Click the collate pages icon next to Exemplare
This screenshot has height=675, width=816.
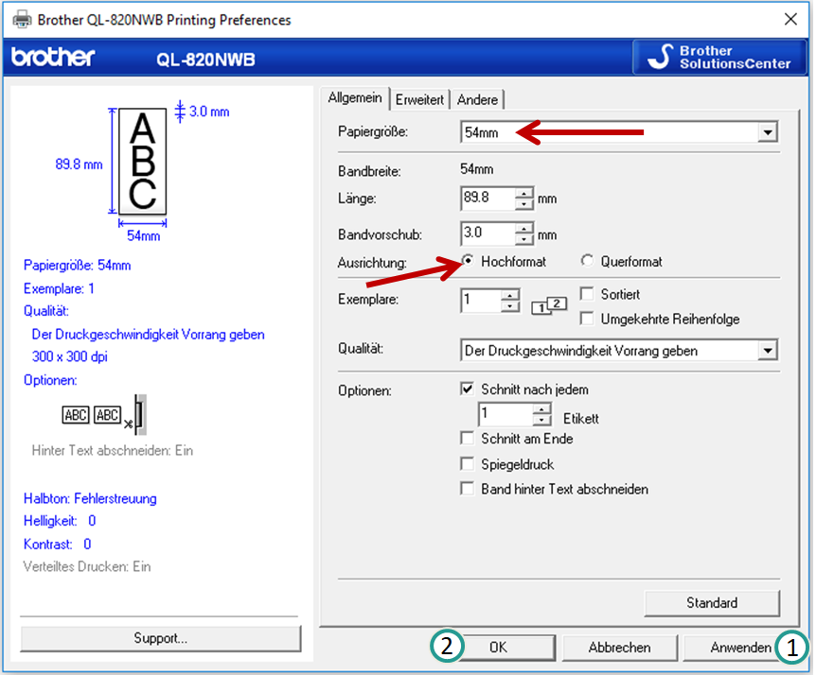pyautogui.click(x=548, y=305)
